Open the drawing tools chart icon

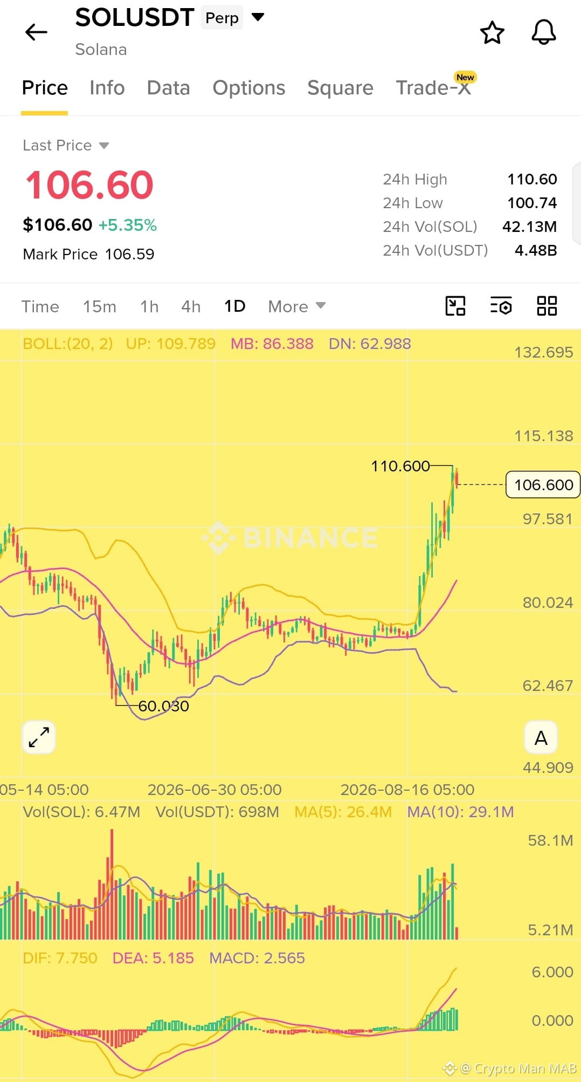coord(455,306)
